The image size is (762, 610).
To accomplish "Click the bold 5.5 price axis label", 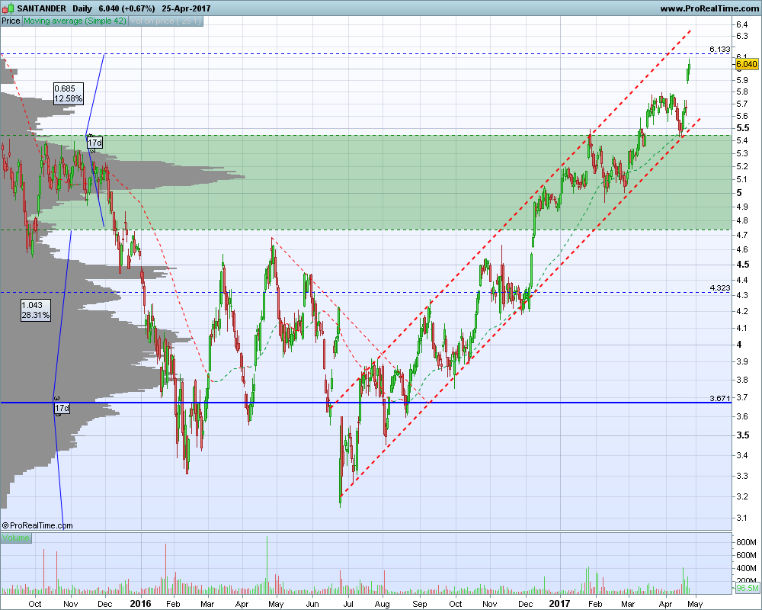I will point(742,128).
